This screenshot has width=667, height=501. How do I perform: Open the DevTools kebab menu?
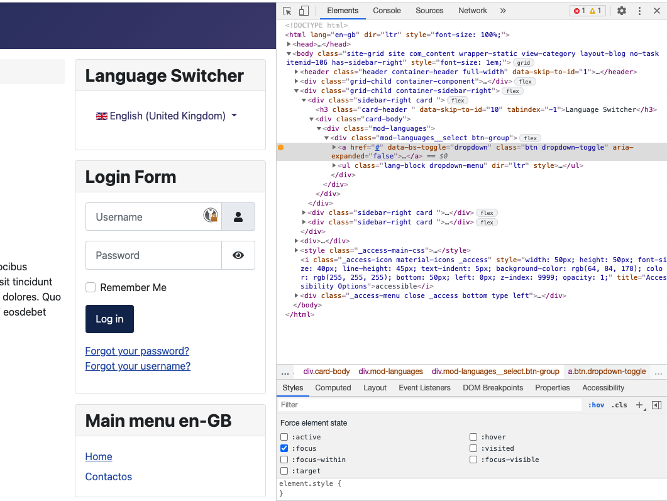(x=639, y=11)
